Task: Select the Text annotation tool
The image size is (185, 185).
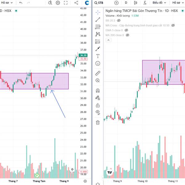Action: coord(98,56)
